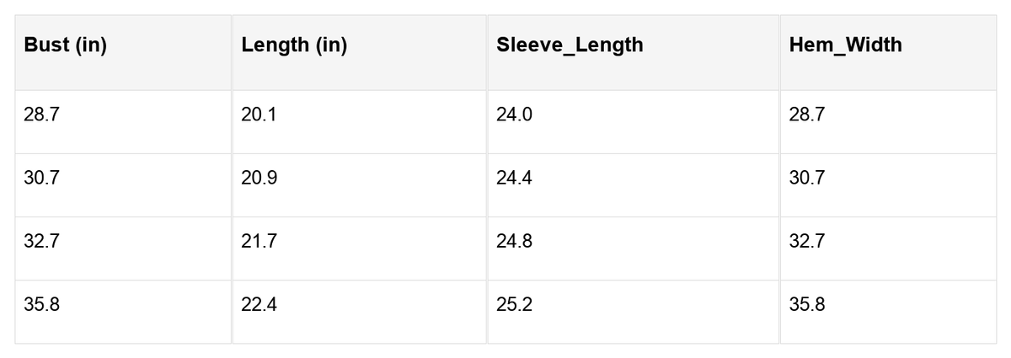Viewport: 1011px width, 358px height.
Task: Select the 21.7 Length cell
Action: coord(359,248)
